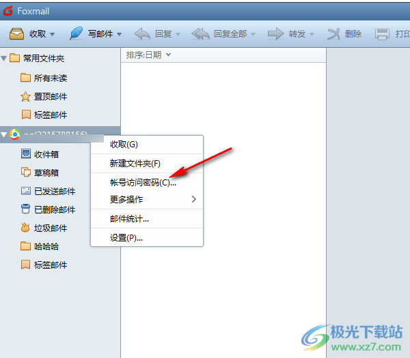Collapse the account tree triangle

click(x=3, y=134)
